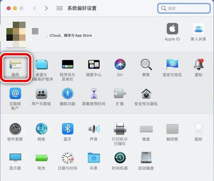Open 屏幕使用时间 preferences
Image resolution: width=214 pixels, height=181 pixels.
point(94,97)
